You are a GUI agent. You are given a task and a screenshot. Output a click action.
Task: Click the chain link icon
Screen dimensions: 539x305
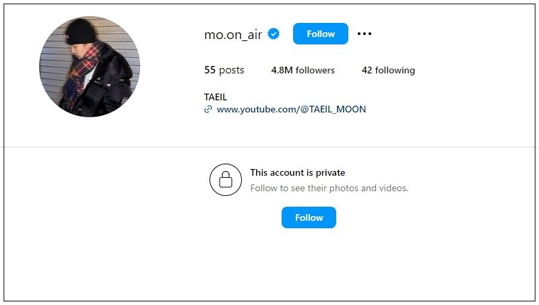[208, 109]
